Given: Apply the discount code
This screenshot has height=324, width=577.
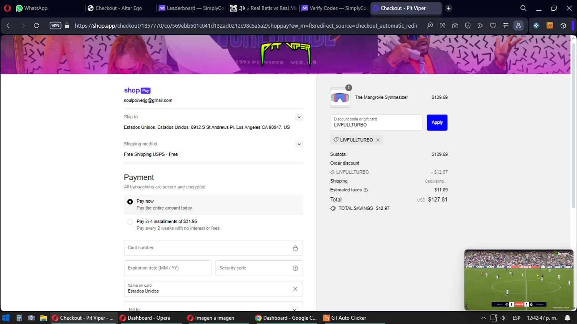Looking at the screenshot, I should click(x=437, y=123).
